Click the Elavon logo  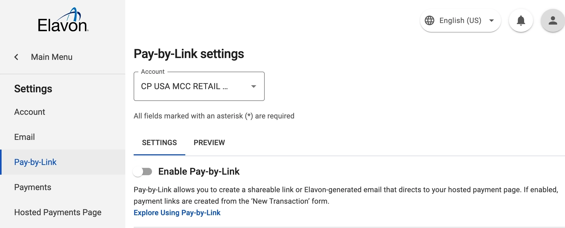pos(63,20)
